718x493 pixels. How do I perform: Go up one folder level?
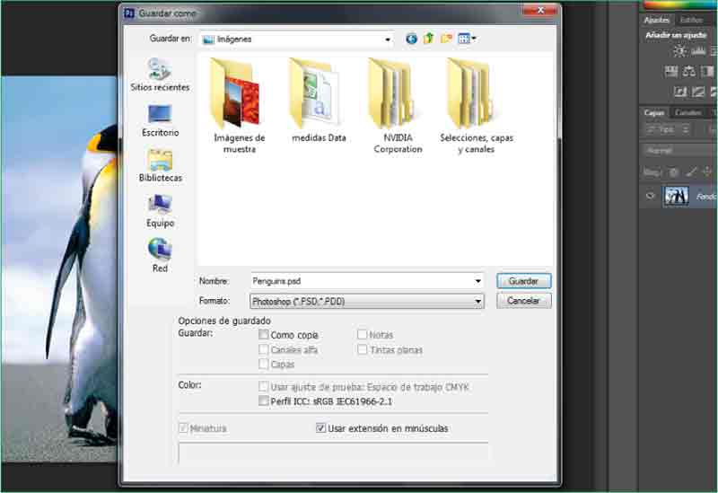[x=429, y=39]
